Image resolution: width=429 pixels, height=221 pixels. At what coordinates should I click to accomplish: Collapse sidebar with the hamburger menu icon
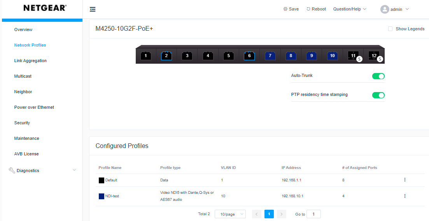click(93, 9)
